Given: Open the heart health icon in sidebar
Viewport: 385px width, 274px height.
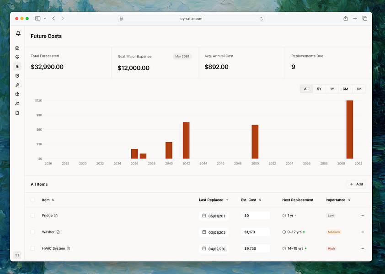Looking at the screenshot, I should 17,57.
